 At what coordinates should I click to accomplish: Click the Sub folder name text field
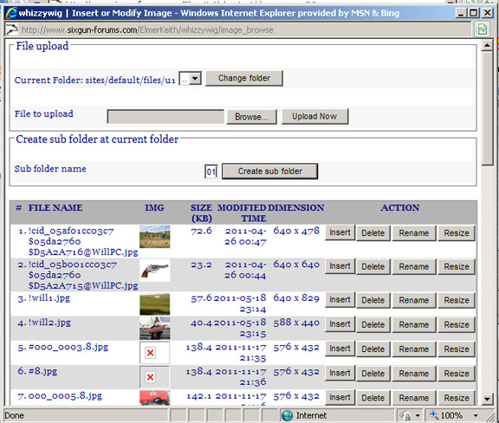211,172
